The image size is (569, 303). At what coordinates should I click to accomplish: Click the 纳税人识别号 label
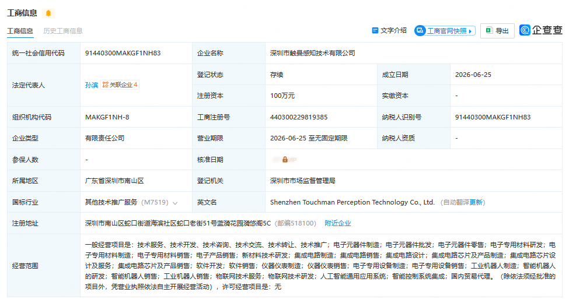click(x=402, y=117)
